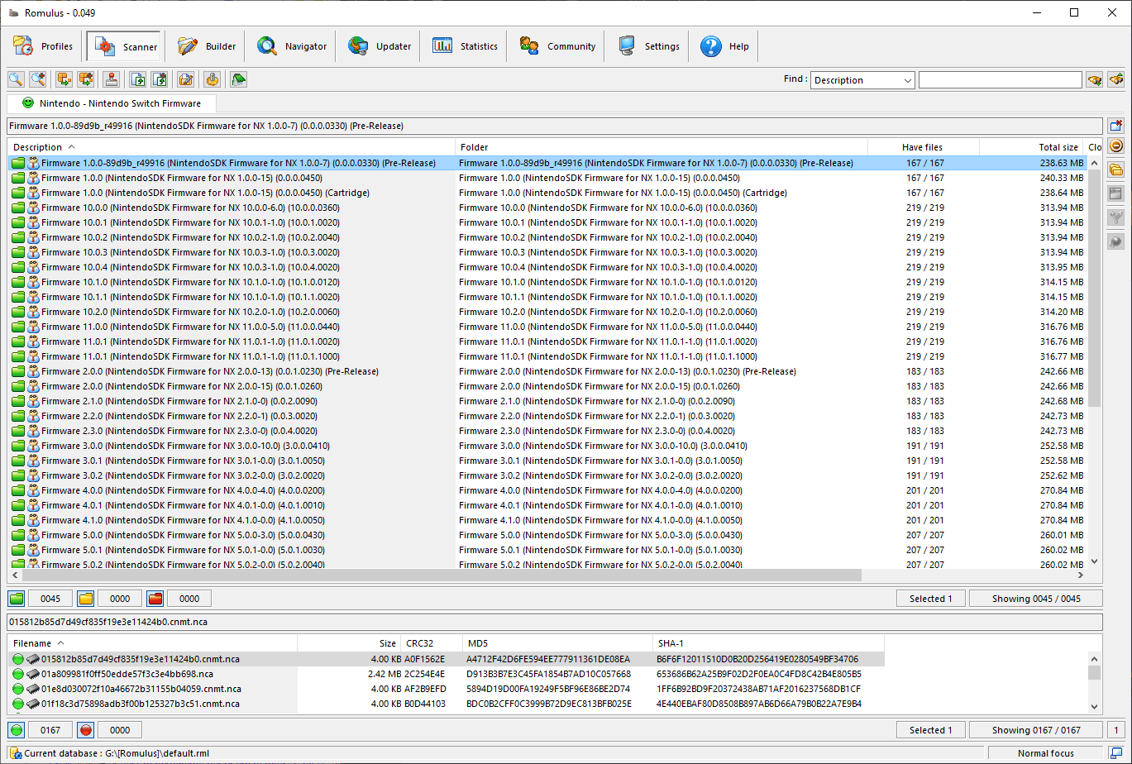Select the Firmware 5.0.1 row
1132x764 pixels.
tap(548, 550)
